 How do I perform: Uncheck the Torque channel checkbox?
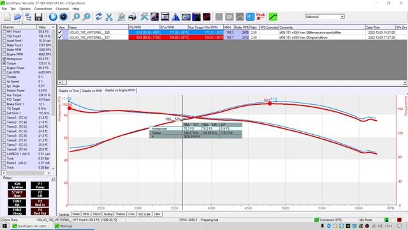[4, 63]
